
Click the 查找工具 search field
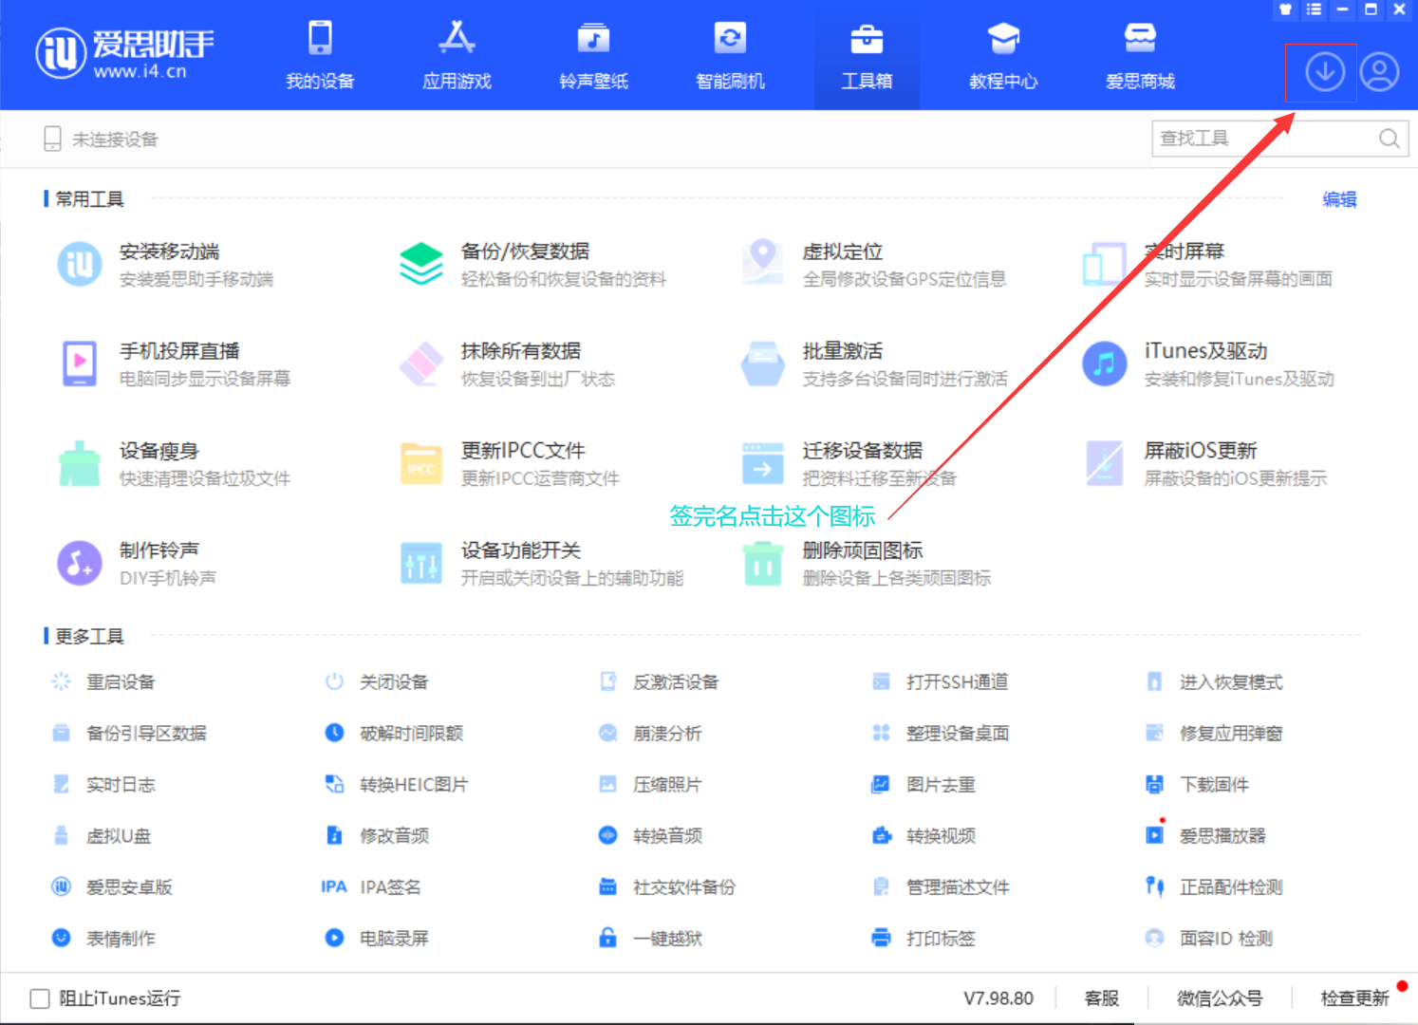click(x=1262, y=139)
